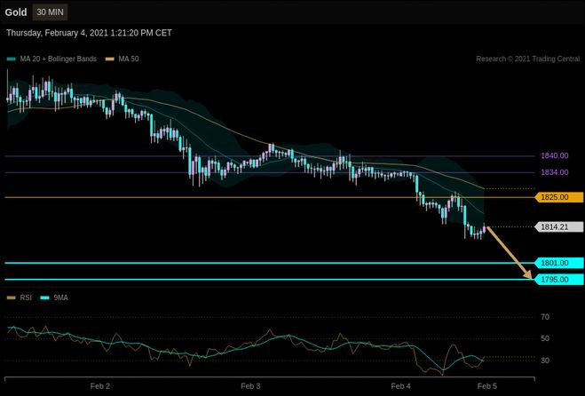
Task: Click the Feb 4 date axis label
Action: (400, 386)
